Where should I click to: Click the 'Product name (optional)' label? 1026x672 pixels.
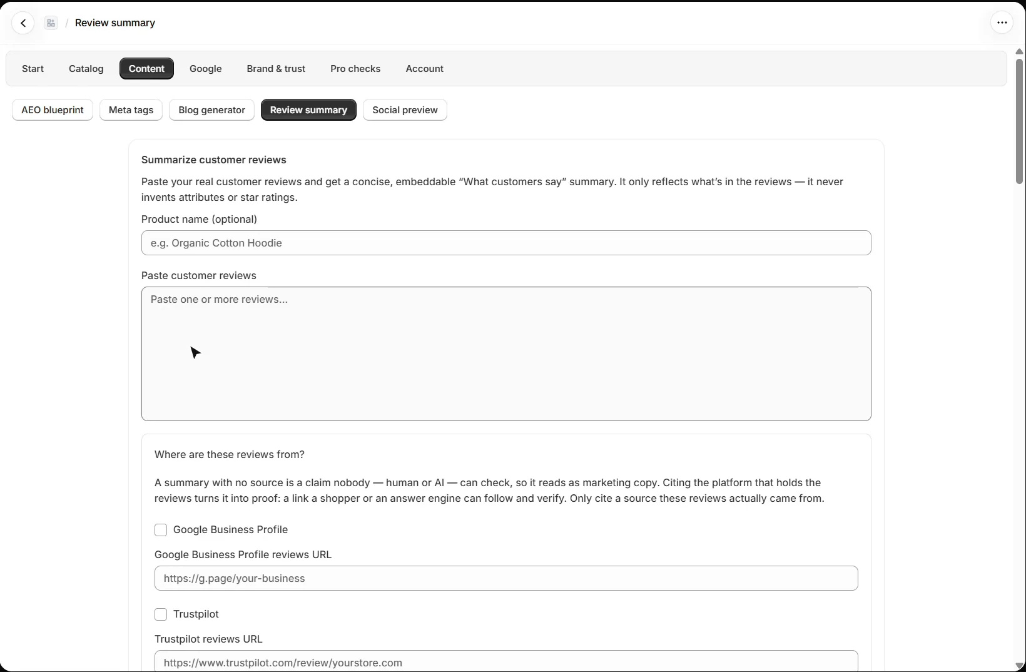coord(199,220)
